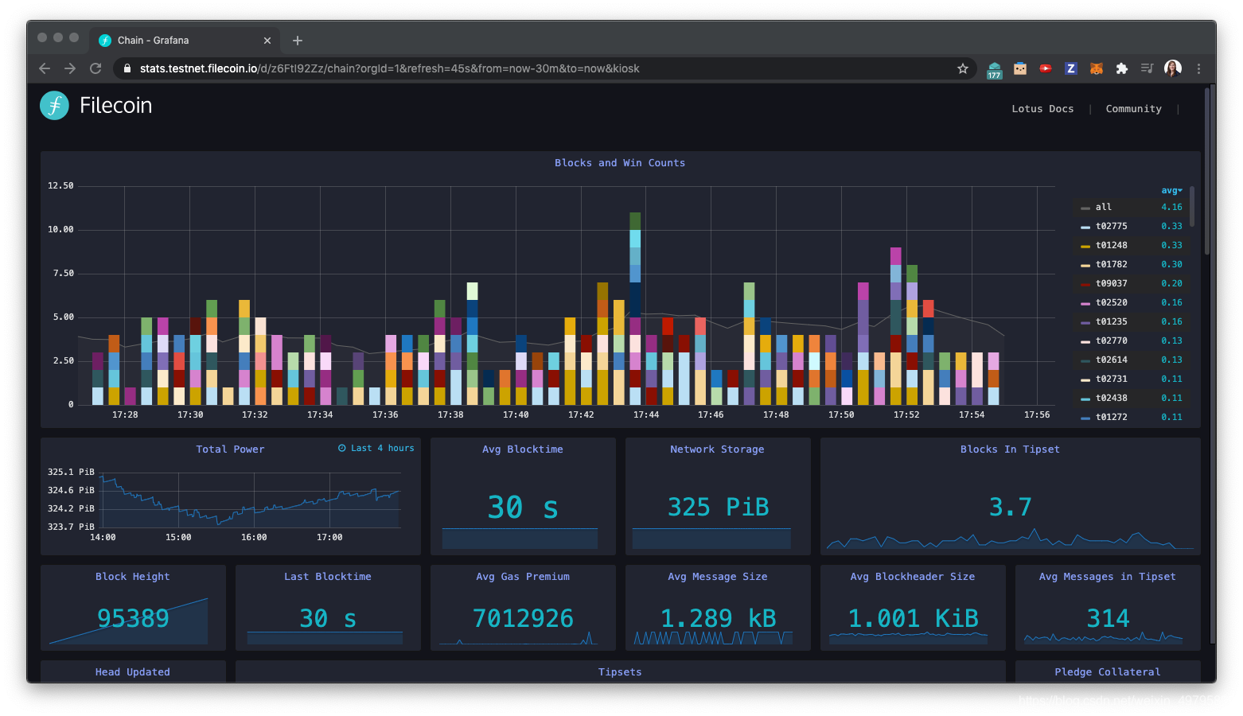Close the Chain - Grafana tab
1243x716 pixels.
point(267,41)
